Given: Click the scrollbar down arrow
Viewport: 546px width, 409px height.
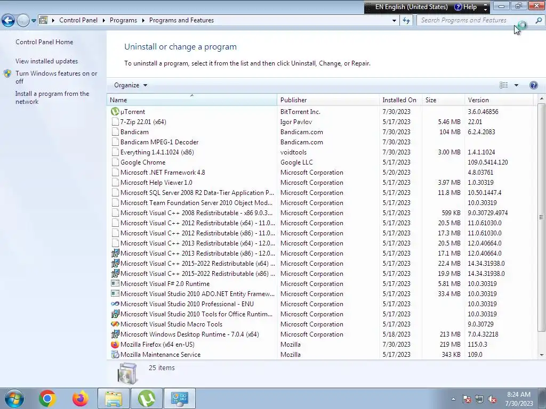Looking at the screenshot, I should (x=542, y=355).
